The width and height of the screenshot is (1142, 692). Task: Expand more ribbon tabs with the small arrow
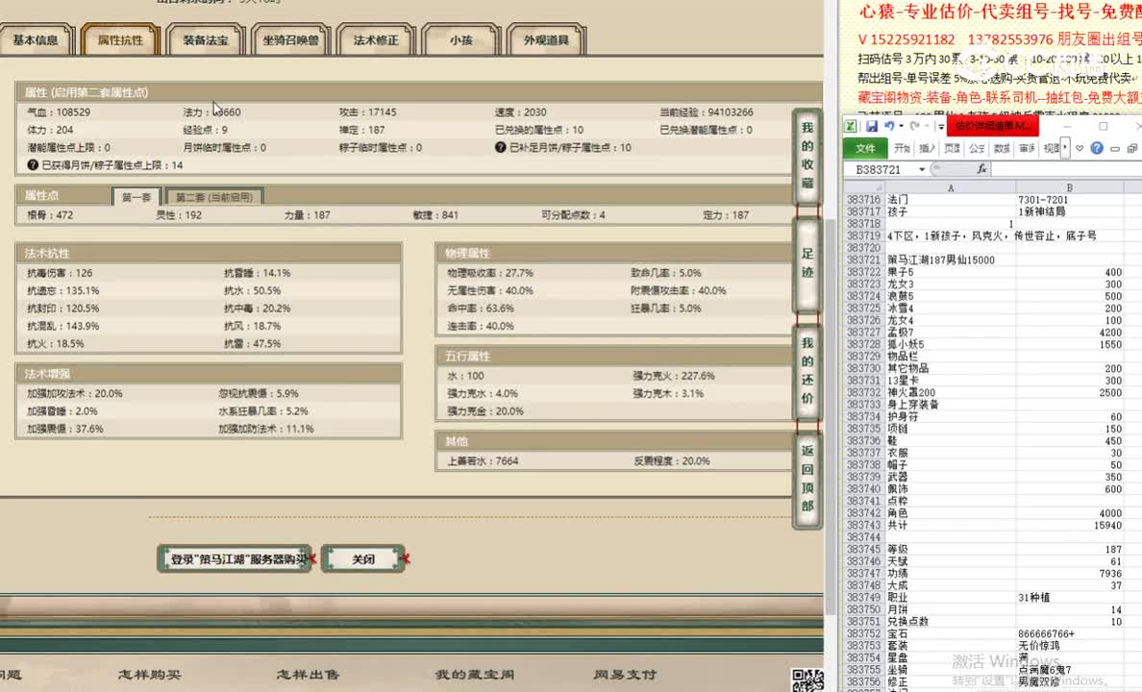tap(1065, 148)
